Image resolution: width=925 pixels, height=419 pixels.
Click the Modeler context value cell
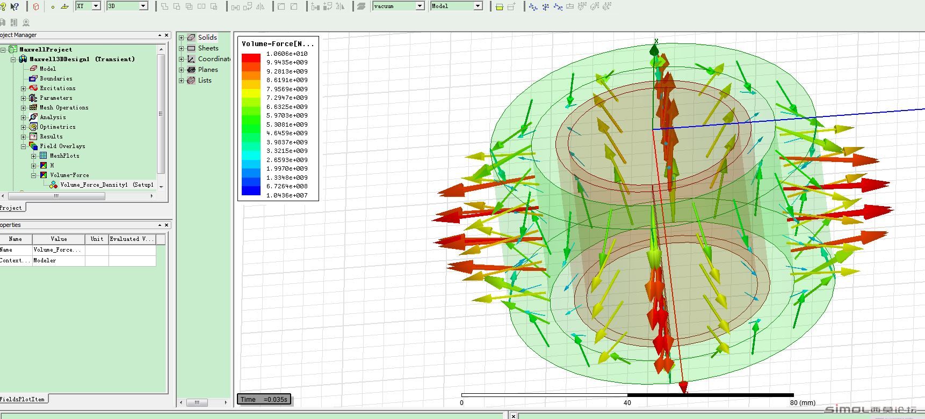pyautogui.click(x=59, y=260)
